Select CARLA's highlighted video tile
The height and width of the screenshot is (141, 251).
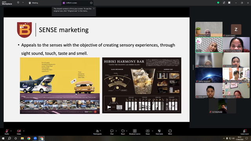pyautogui.click(x=209, y=45)
